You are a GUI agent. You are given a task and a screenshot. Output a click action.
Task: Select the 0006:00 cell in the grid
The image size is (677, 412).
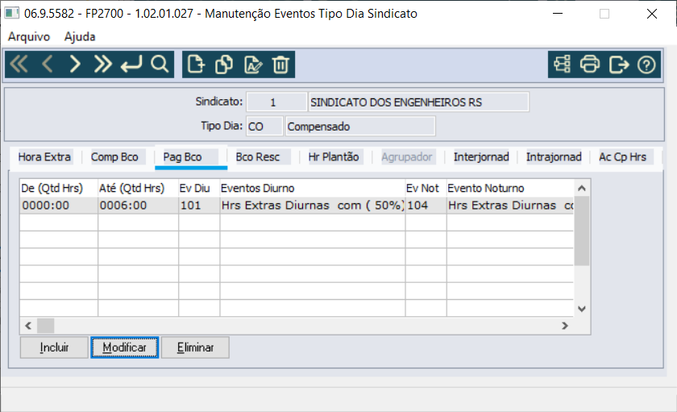[138, 205]
